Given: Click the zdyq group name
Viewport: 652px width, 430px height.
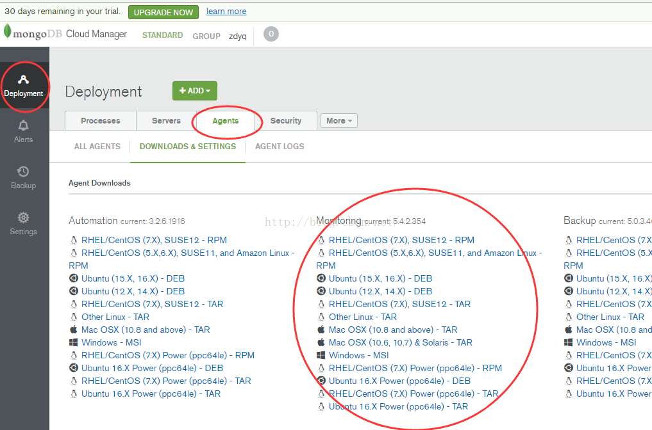Looking at the screenshot, I should pos(237,36).
